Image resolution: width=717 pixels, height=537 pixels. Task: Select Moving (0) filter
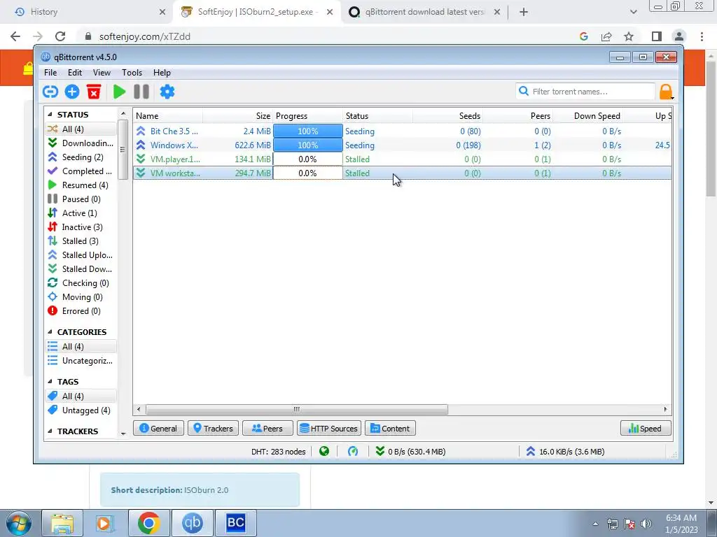pyautogui.click(x=81, y=297)
